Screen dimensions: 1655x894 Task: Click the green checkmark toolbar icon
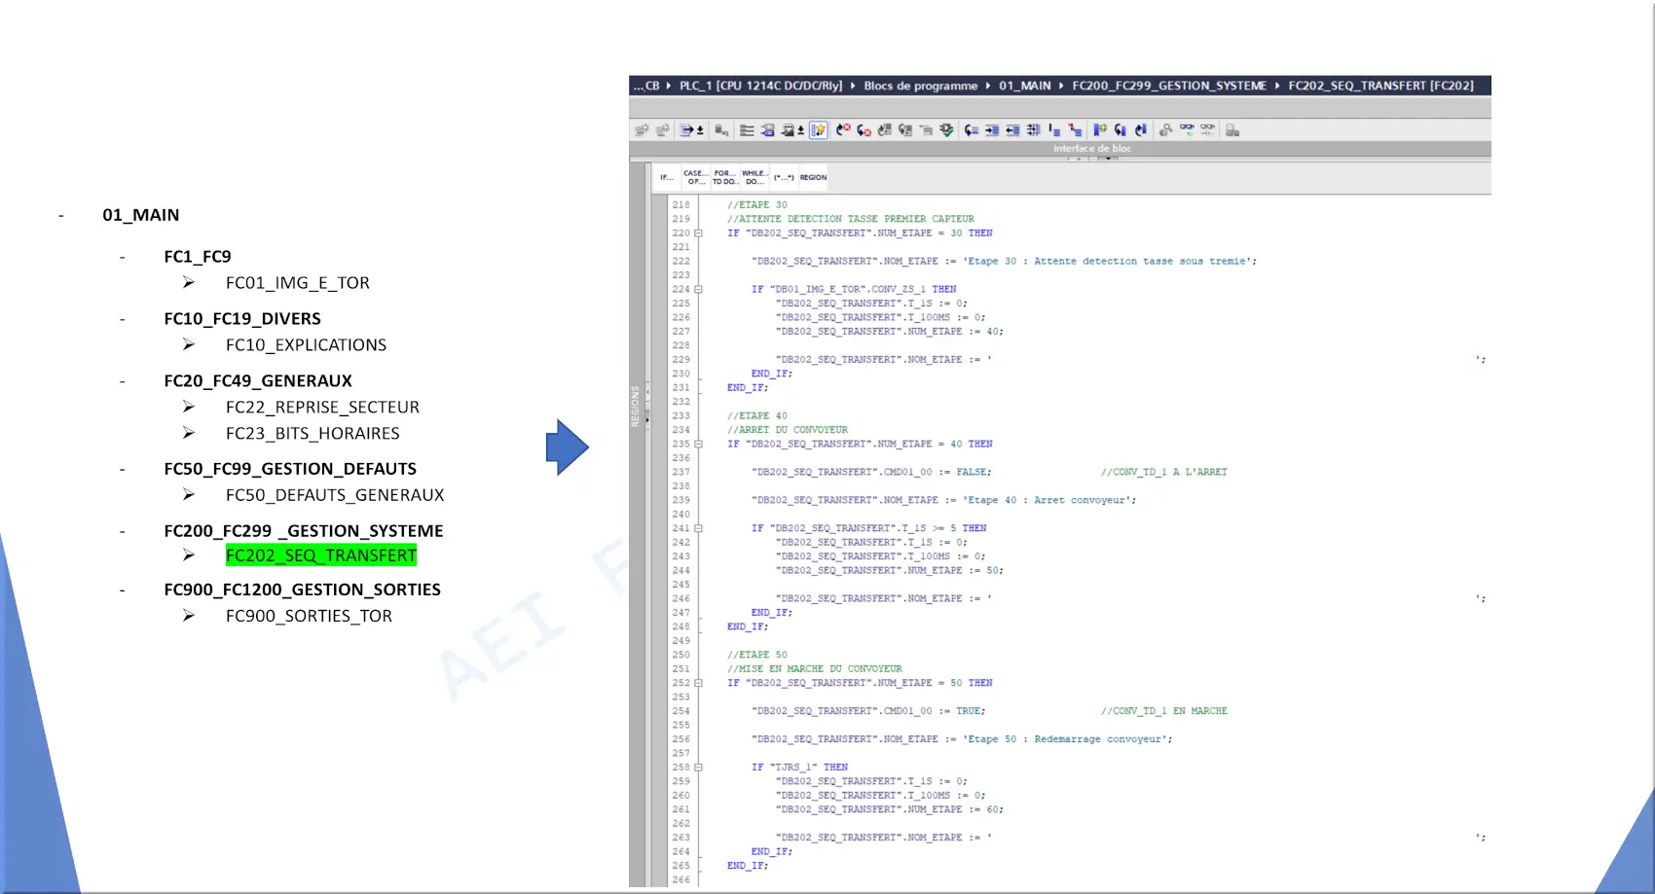[x=946, y=130]
